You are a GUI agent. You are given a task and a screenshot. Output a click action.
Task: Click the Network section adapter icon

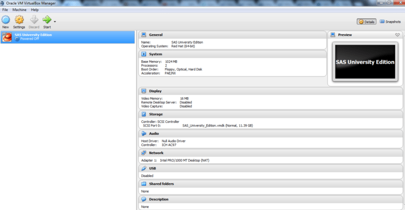point(144,153)
